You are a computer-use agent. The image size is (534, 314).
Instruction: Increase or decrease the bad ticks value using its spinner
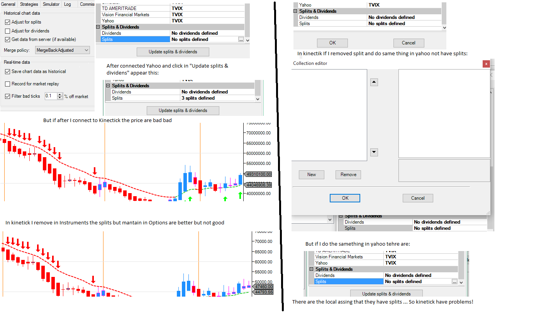60,96
